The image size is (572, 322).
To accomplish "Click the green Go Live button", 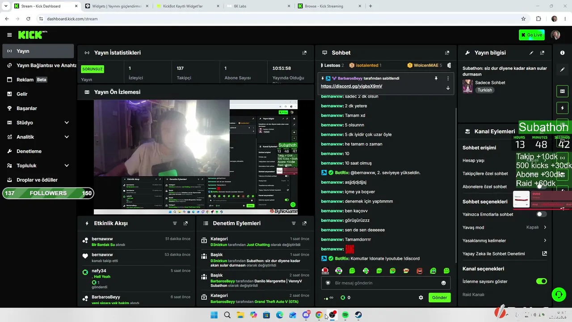I will click(531, 35).
